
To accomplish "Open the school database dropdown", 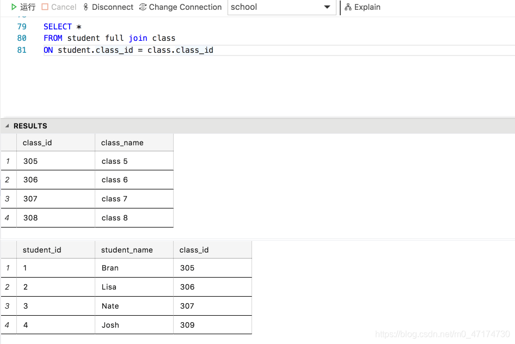I will (281, 7).
